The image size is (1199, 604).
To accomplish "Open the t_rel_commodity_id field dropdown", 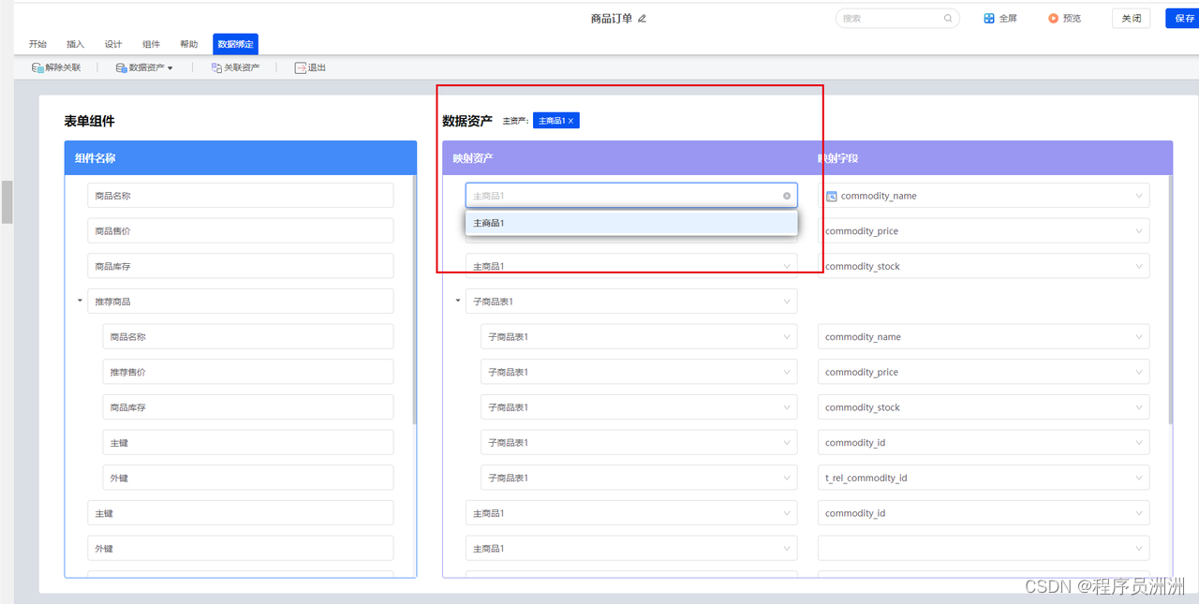I will coord(984,478).
